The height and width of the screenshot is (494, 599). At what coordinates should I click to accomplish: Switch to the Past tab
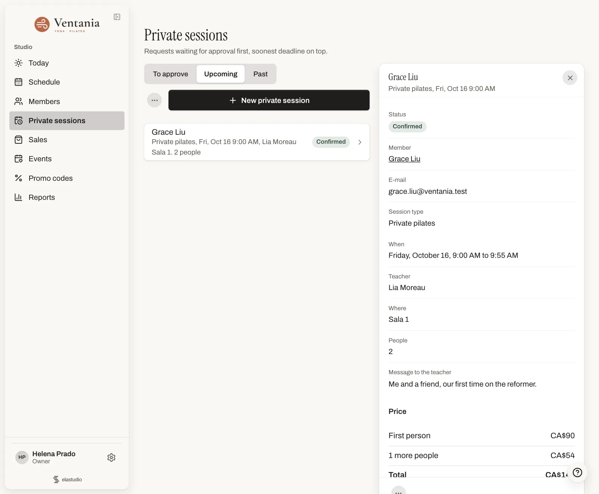point(260,74)
